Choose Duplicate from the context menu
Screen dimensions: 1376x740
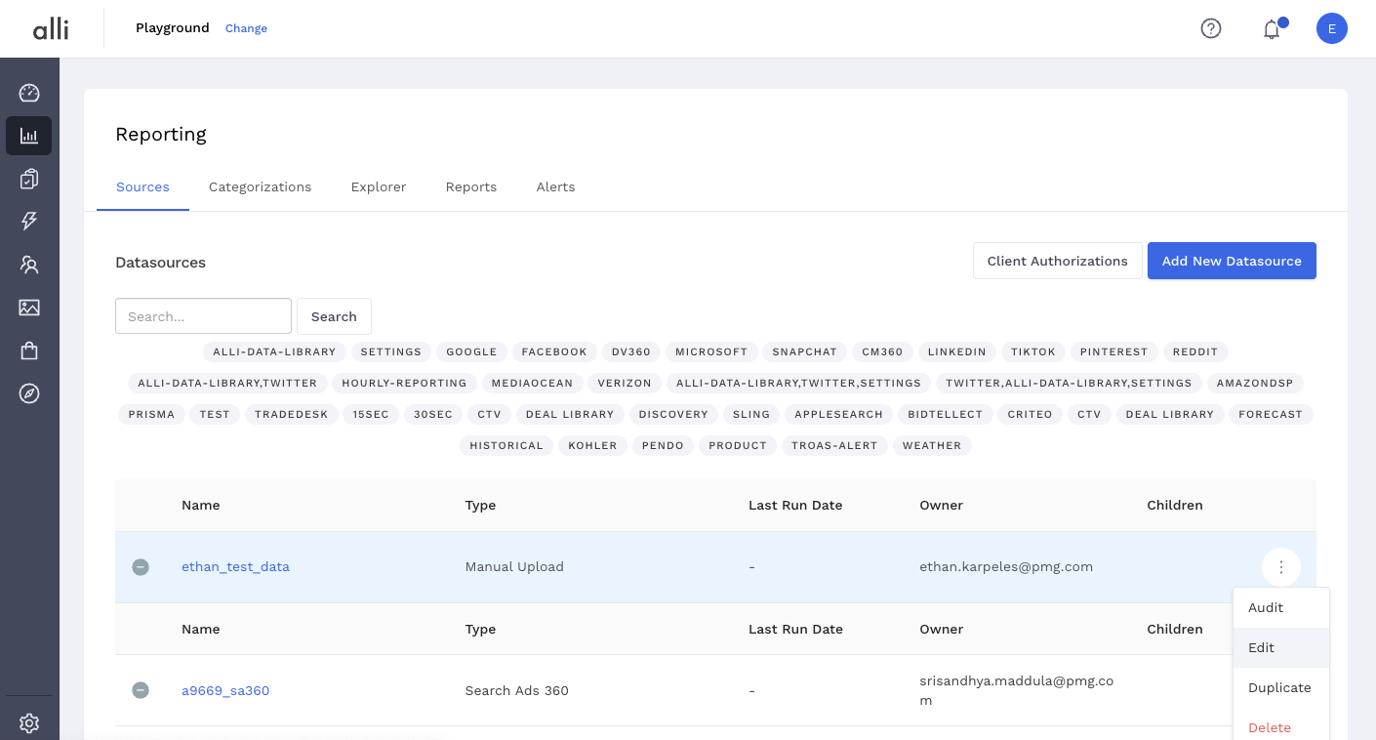pyautogui.click(x=1280, y=687)
